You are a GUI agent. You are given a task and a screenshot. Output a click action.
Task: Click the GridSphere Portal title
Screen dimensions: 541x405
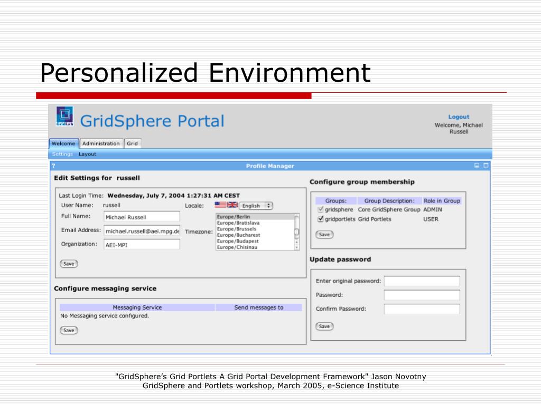[x=152, y=121]
